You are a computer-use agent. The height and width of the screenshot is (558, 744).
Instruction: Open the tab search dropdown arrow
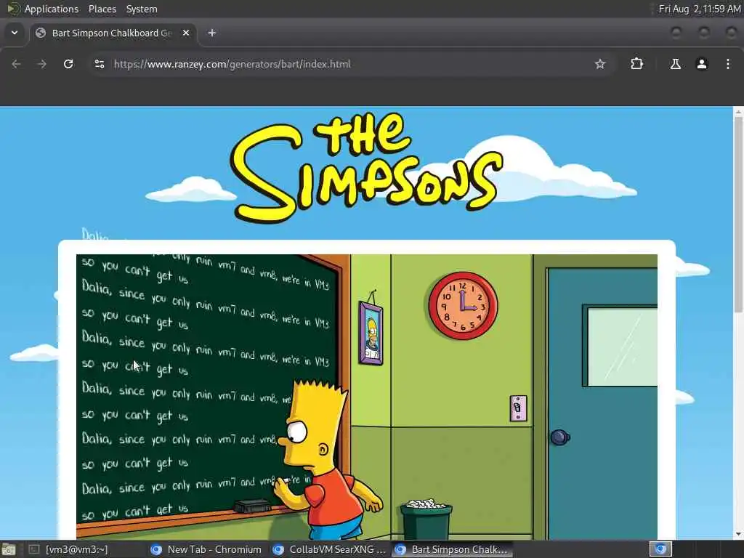[x=15, y=33]
